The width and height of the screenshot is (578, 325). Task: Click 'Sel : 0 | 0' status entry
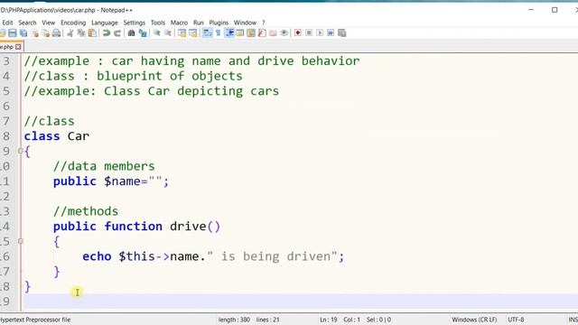pyautogui.click(x=379, y=320)
